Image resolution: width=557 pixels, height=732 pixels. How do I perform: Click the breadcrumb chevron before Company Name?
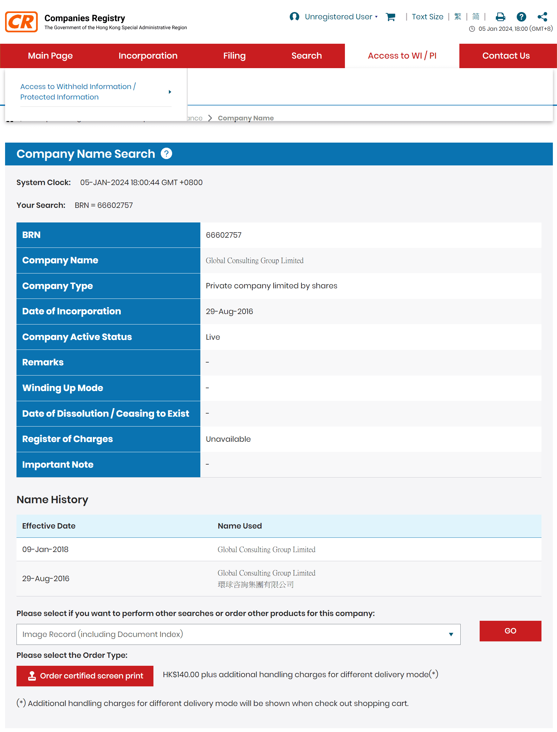click(x=210, y=118)
